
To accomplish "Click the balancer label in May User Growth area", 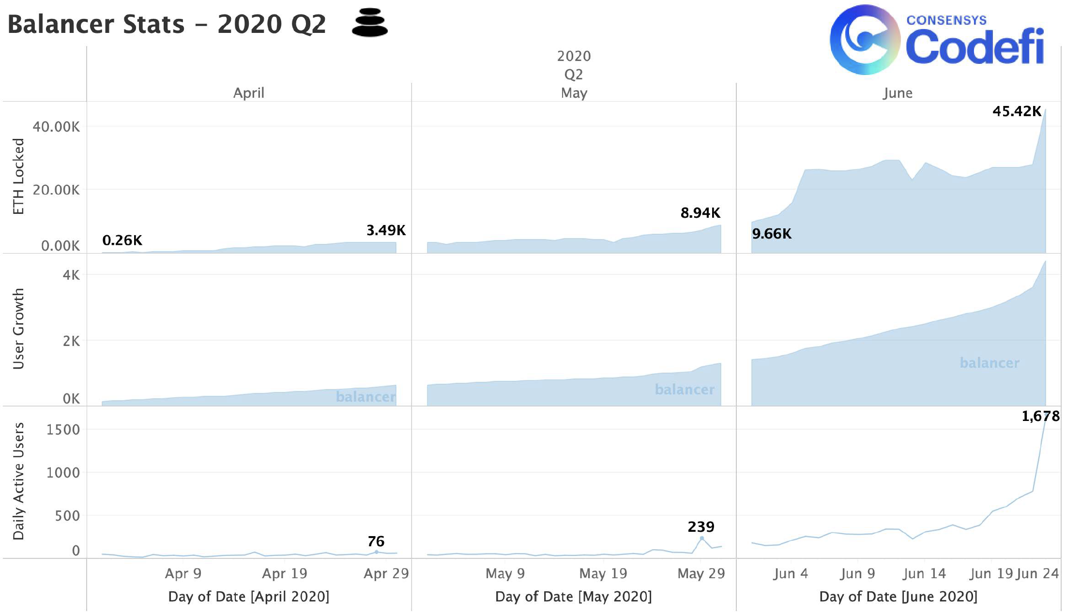I will pos(685,390).
